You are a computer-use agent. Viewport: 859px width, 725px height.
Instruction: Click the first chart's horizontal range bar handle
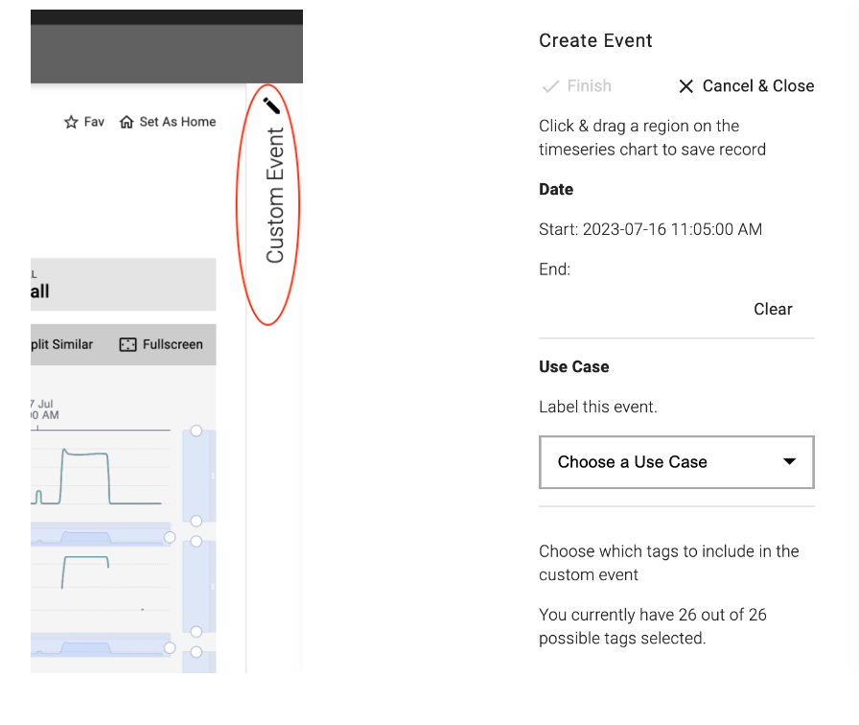170,537
